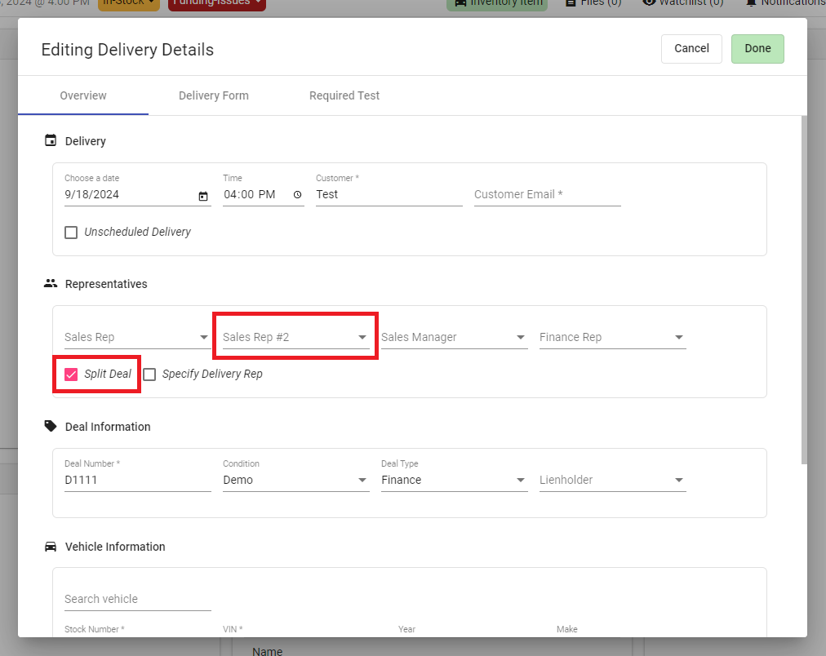Viewport: 826px width, 656px height.
Task: Enable the Unscheduled Delivery checkbox
Action: pos(71,233)
